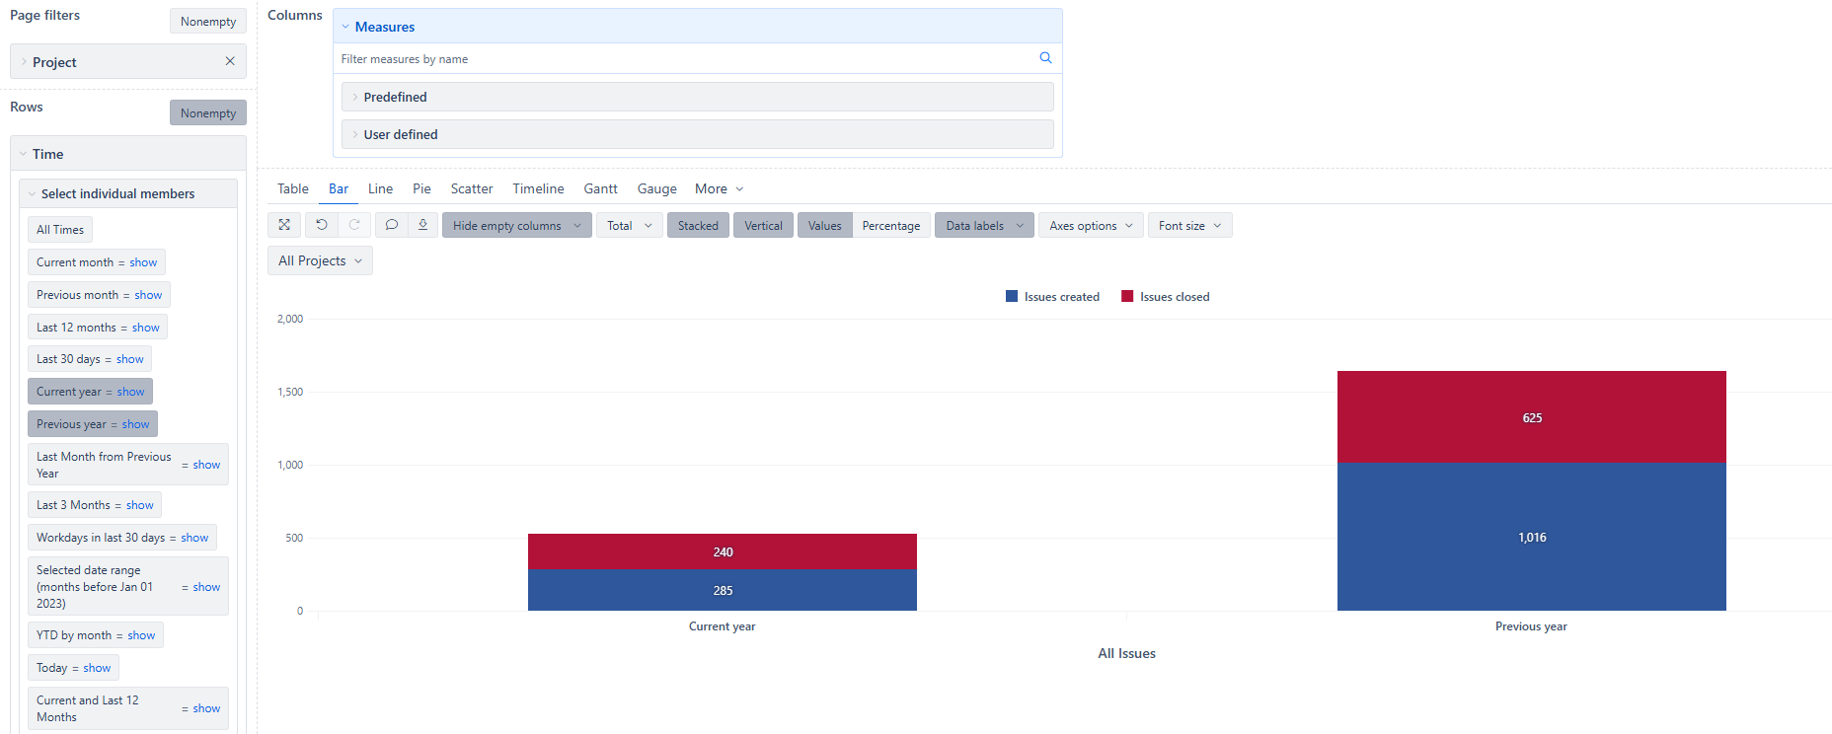Viewport: 1832px width, 734px height.
Task: Click show link for YTD by month
Action: [141, 635]
